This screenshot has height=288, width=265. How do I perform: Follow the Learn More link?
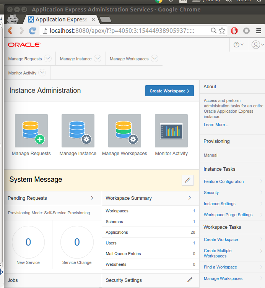pyautogui.click(x=216, y=125)
